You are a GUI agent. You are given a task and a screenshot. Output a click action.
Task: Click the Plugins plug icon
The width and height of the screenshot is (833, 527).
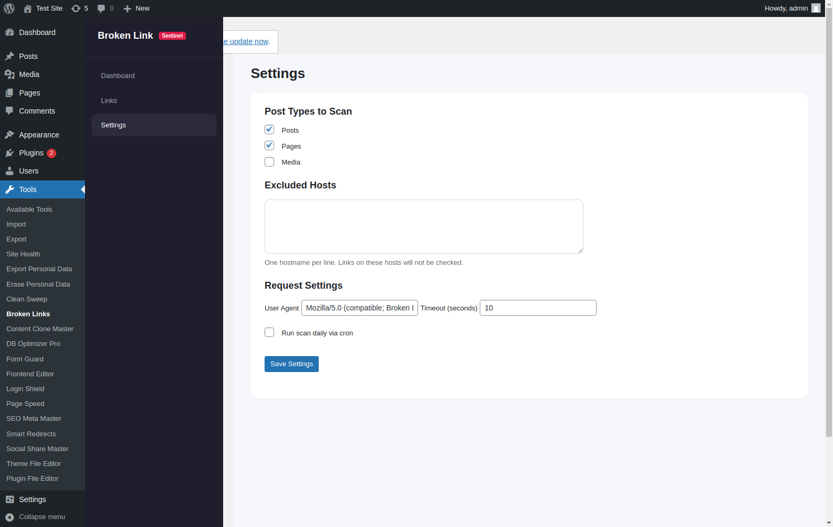[10, 153]
